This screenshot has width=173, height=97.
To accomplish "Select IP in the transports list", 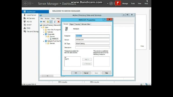I will pyautogui.click(x=65, y=57).
